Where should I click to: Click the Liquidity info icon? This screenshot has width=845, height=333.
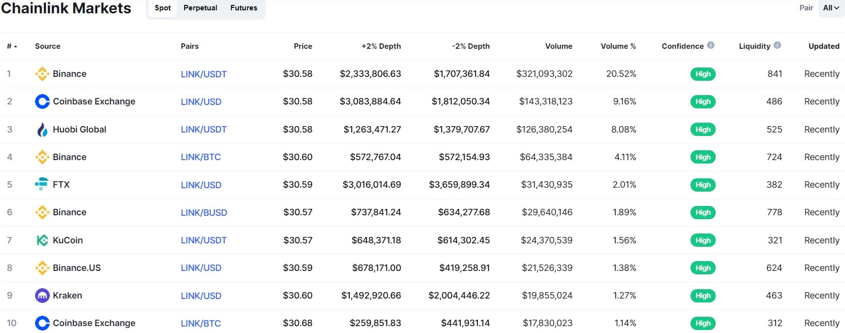click(777, 45)
